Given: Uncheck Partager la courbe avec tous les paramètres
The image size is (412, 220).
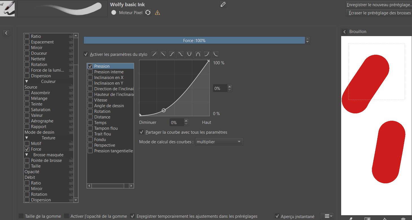Looking at the screenshot, I should click(141, 132).
